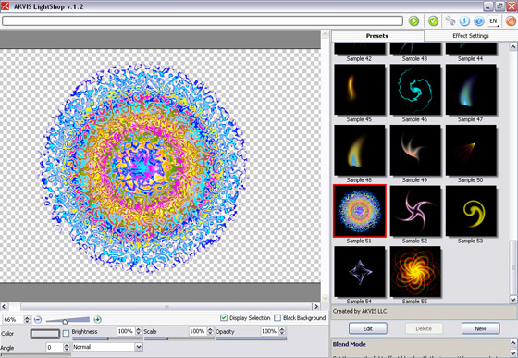Viewport: 518px width, 358px height.
Task: Click canvas vertical scrollbar up arrow
Action: click(x=325, y=34)
